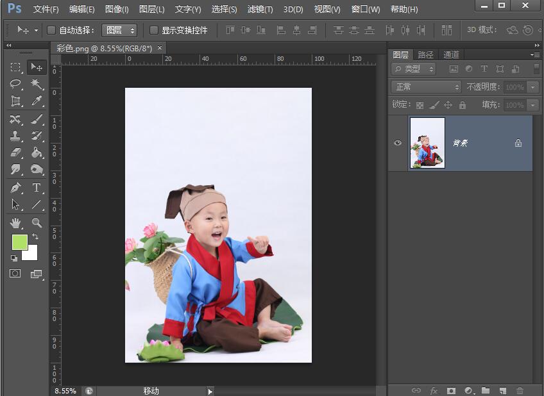Enable the 自动选择 checkbox

point(51,30)
